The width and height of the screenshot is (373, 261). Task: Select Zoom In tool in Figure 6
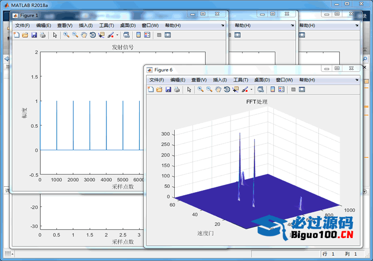(200, 90)
